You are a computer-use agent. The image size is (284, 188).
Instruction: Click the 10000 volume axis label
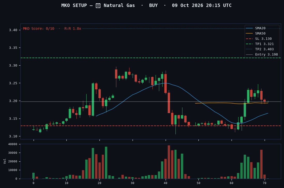click(13, 170)
